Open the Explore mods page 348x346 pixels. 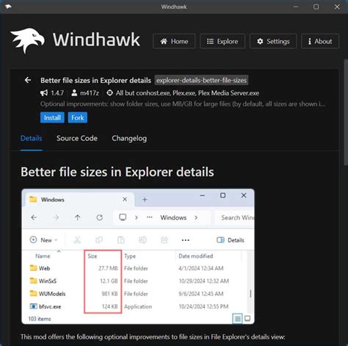(222, 41)
